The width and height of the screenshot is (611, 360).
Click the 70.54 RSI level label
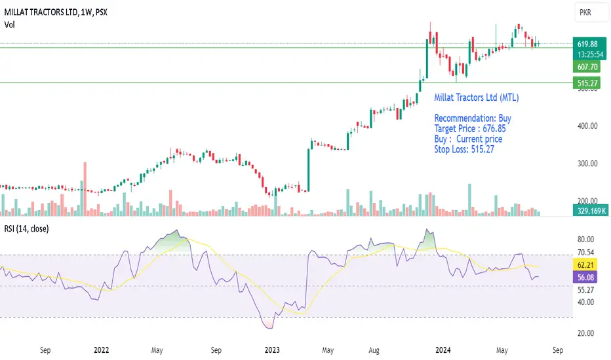click(x=585, y=253)
